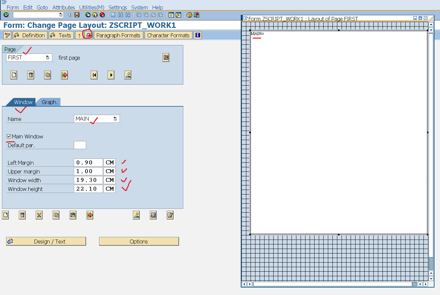The width and height of the screenshot is (440, 295).
Task: Open the window Name dropdown showing MAIN
Action: [115, 119]
